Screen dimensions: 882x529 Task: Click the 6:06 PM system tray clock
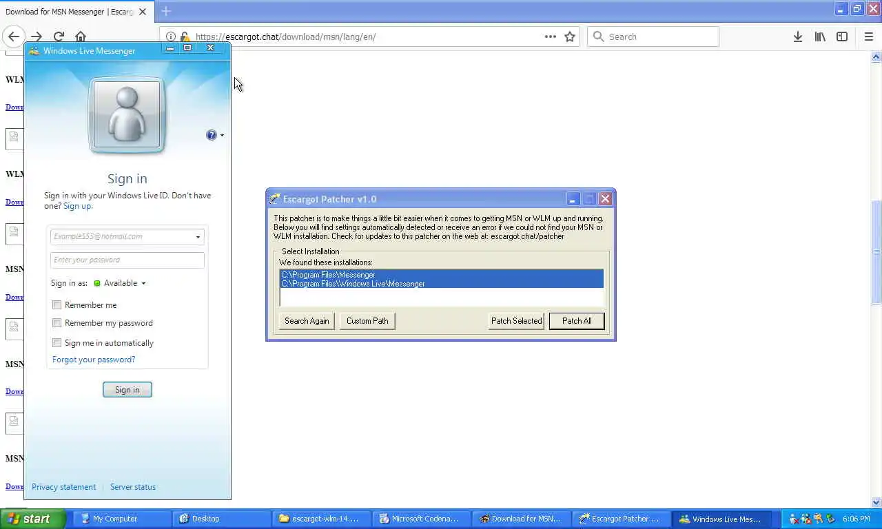point(857,519)
